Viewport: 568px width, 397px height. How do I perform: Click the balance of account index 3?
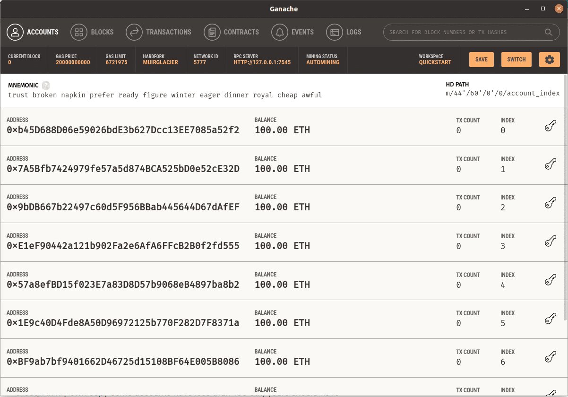pos(282,246)
